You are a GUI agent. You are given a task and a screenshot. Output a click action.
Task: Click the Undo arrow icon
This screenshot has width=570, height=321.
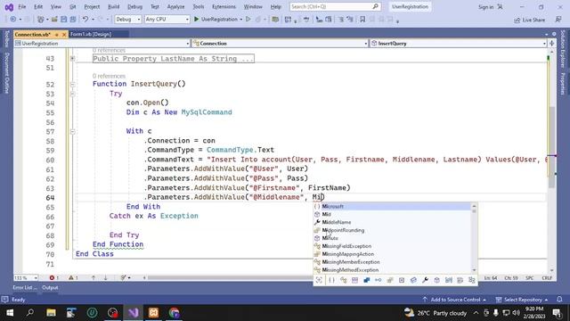[x=85, y=20]
